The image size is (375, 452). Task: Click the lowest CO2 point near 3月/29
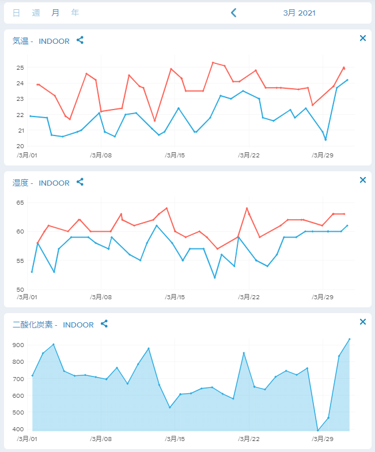pos(318,430)
